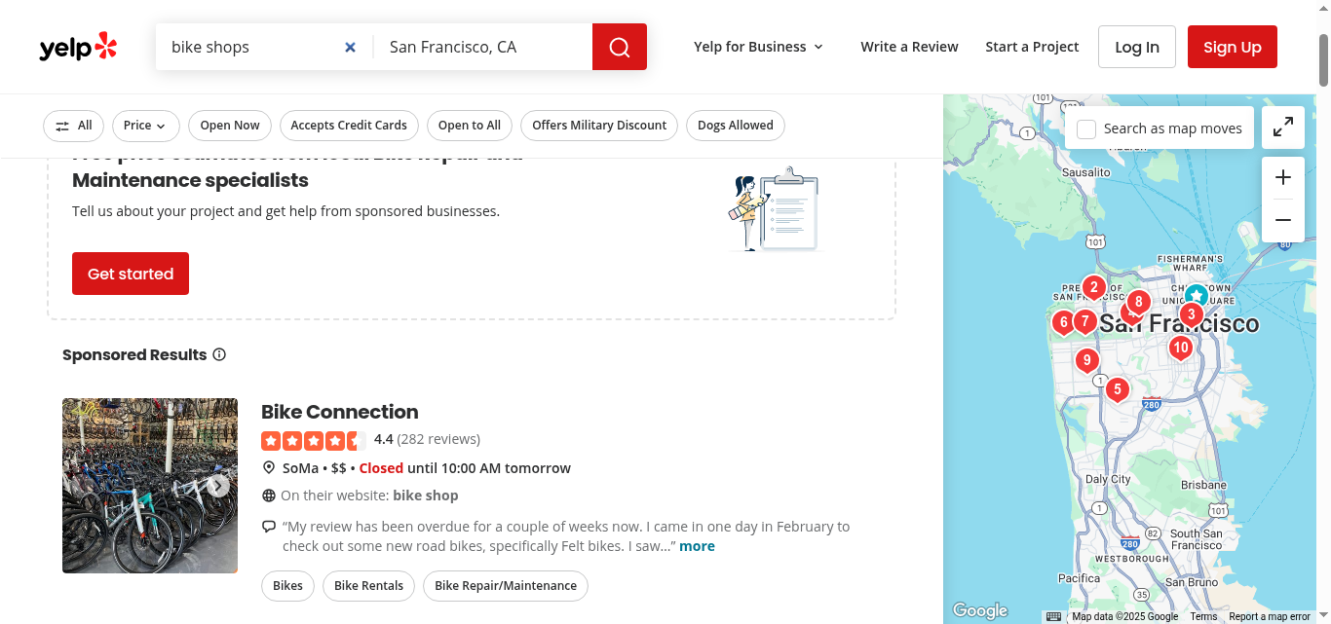Select the Bike Rentals category tag
1331x624 pixels.
click(x=369, y=586)
